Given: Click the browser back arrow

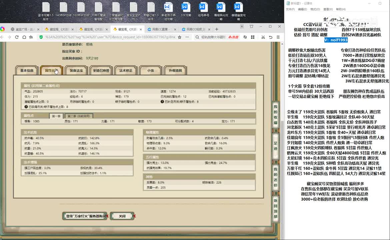Looking at the screenshot, I should click(x=2, y=37).
